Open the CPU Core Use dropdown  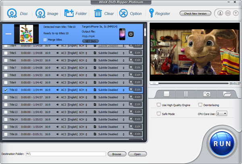221,114
